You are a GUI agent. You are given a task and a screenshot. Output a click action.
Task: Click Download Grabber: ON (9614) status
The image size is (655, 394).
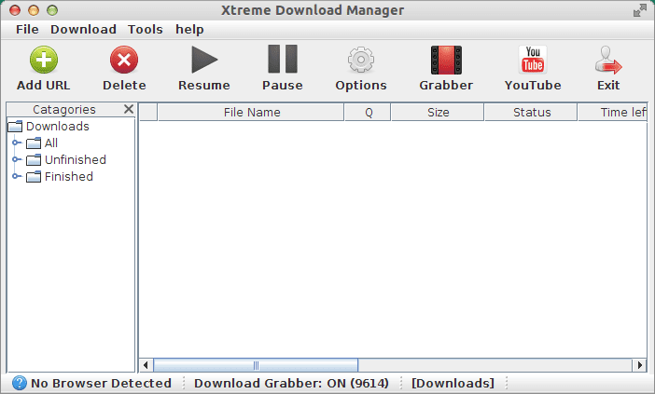click(291, 383)
